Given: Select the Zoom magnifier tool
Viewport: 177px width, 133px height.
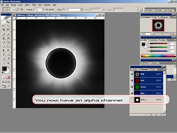Looking at the screenshot, I should click(8, 63).
